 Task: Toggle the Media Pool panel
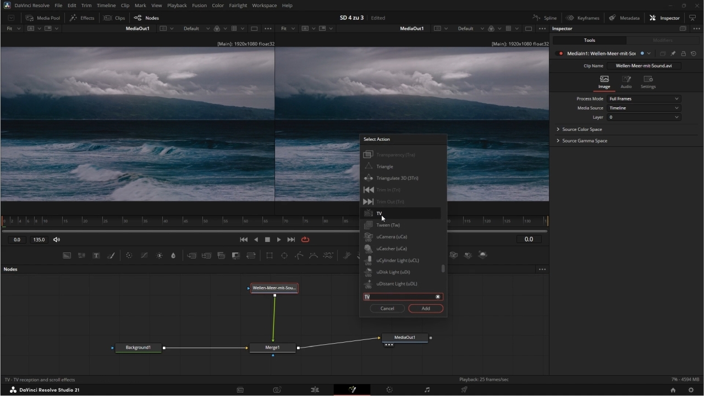click(x=42, y=18)
